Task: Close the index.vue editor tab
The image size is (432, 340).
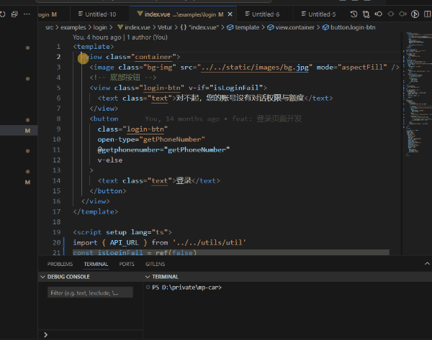Action: coord(229,14)
